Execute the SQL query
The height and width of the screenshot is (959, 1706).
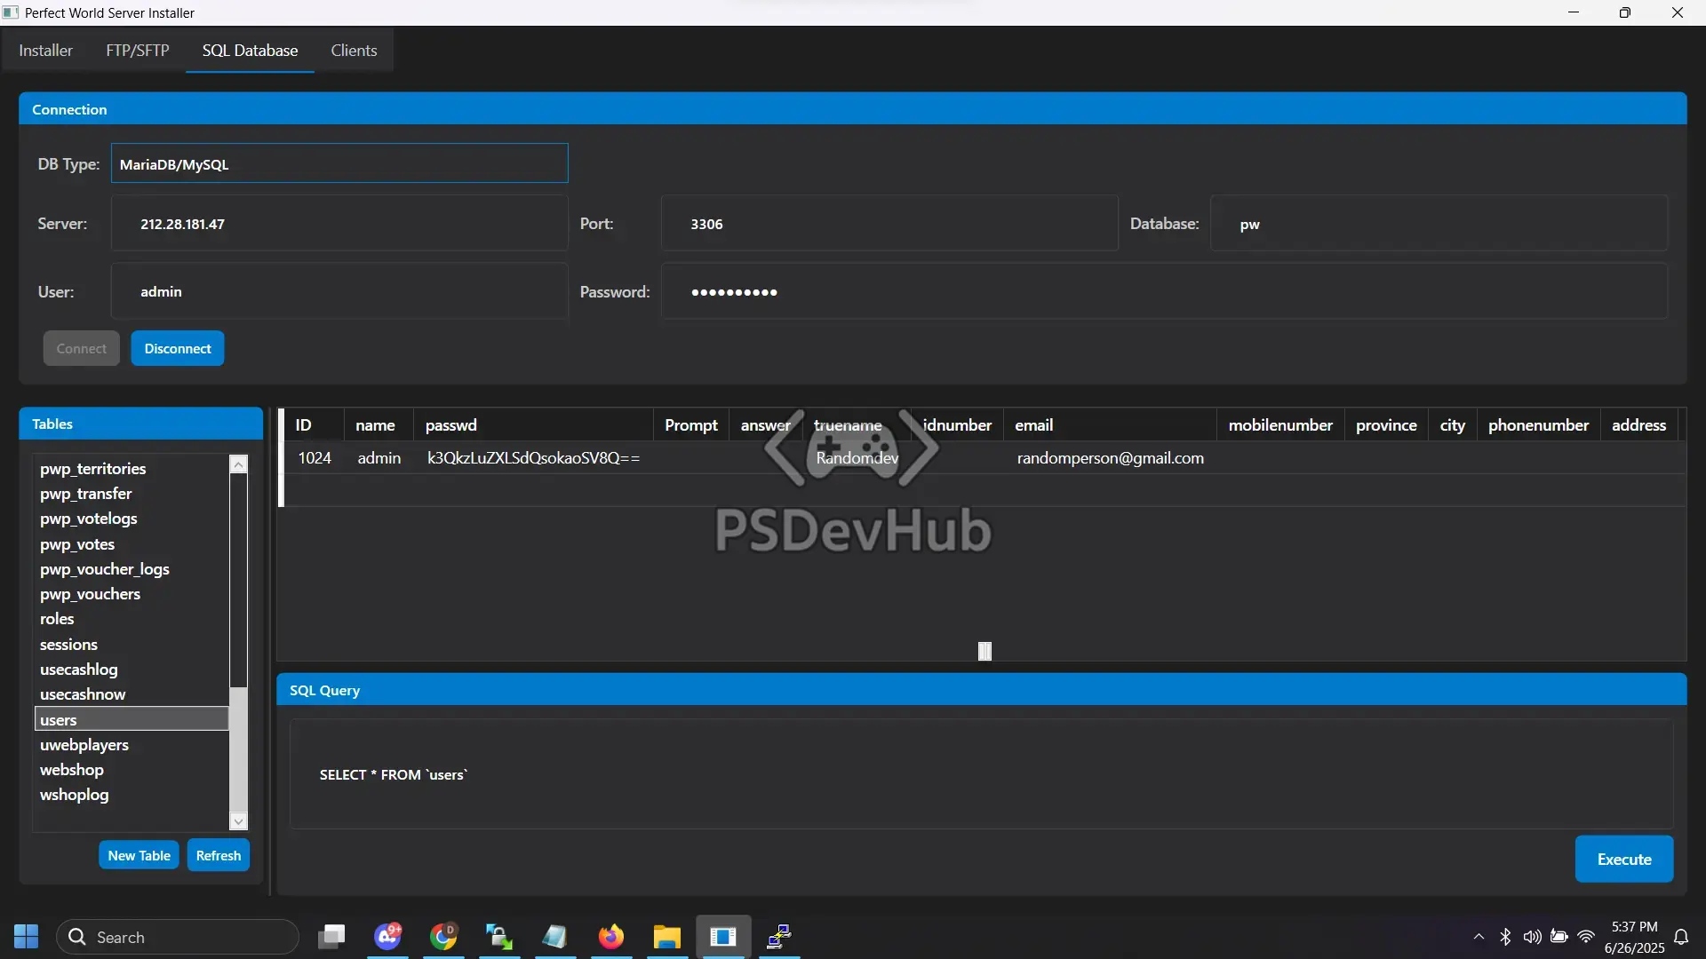tap(1624, 859)
